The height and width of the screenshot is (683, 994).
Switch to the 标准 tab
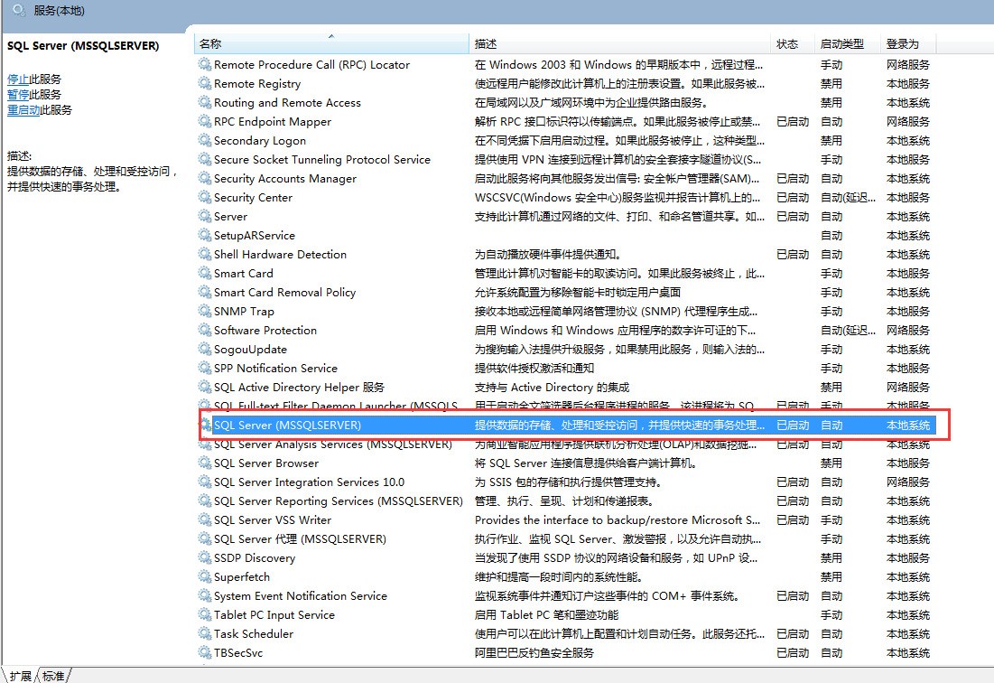(x=54, y=676)
